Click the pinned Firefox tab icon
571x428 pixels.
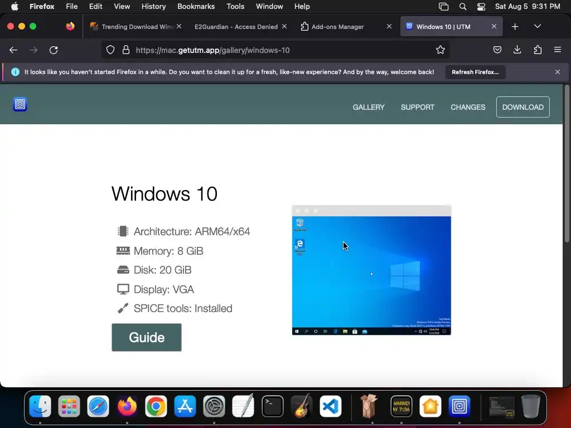point(70,26)
